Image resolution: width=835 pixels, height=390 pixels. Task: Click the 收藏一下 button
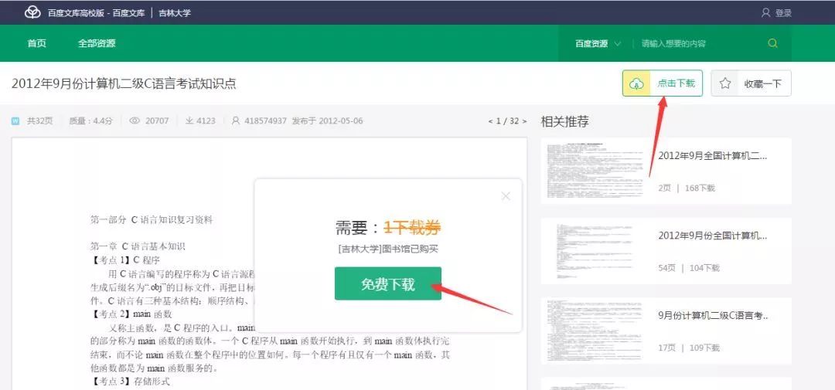762,83
